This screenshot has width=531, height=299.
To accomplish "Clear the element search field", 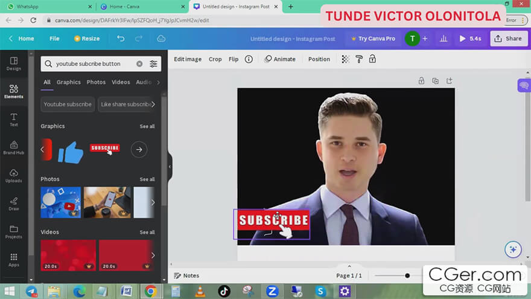I will pyautogui.click(x=139, y=64).
